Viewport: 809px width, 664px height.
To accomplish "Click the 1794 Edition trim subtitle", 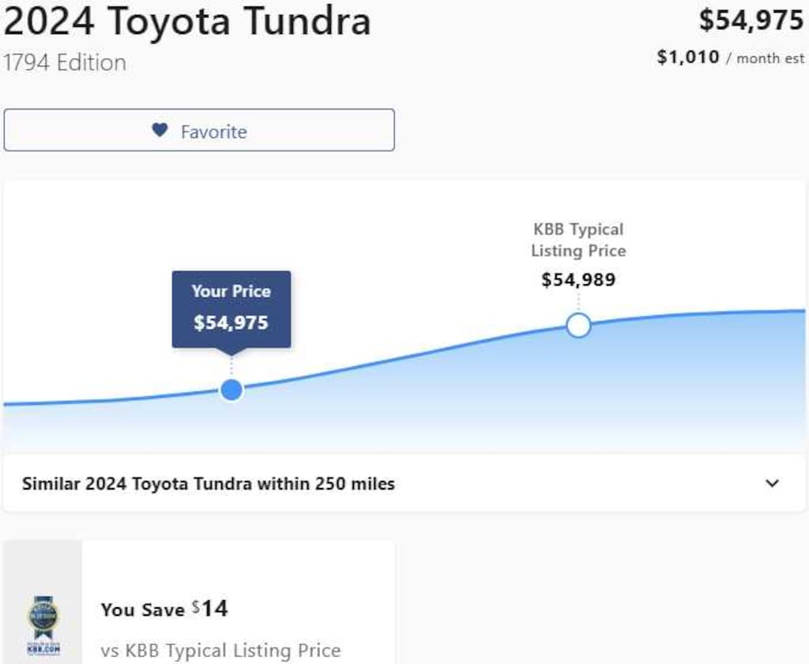I will click(65, 63).
